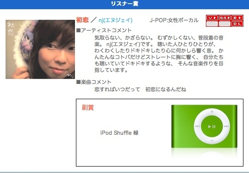Click the empty gray slot under V
This screenshot has height=173, width=249.
pyautogui.click(x=212, y=24)
